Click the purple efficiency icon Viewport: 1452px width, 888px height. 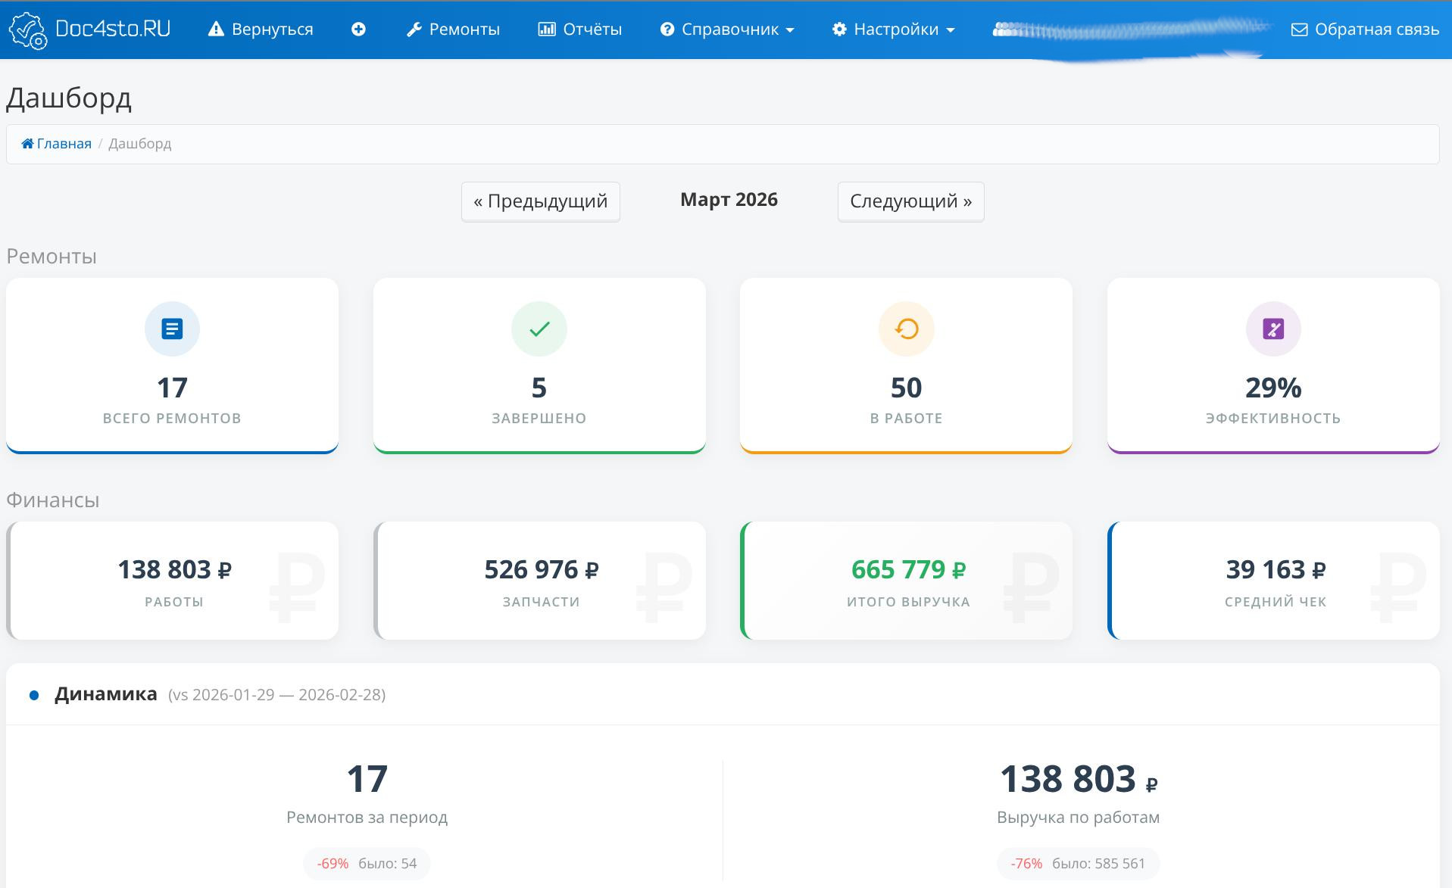(x=1272, y=329)
